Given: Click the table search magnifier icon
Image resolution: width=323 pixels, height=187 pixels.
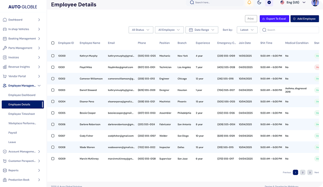Looking at the screenshot, I should click(x=264, y=30).
